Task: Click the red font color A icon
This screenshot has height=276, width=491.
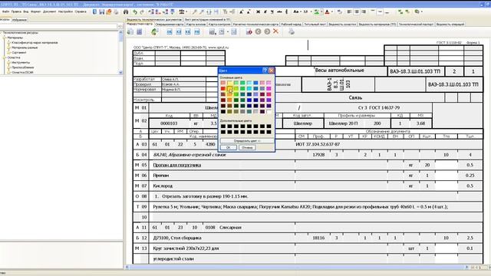Action: 328,12
